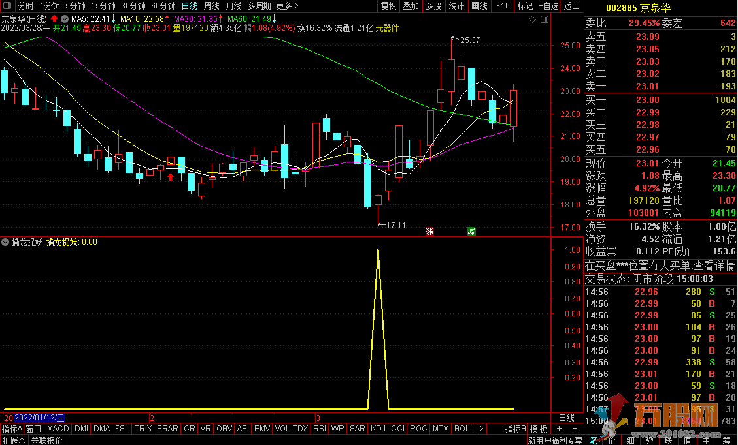The width and height of the screenshot is (738, 445).
Task: Show more indicator tabs with the right arrow
Action: tap(480, 429)
